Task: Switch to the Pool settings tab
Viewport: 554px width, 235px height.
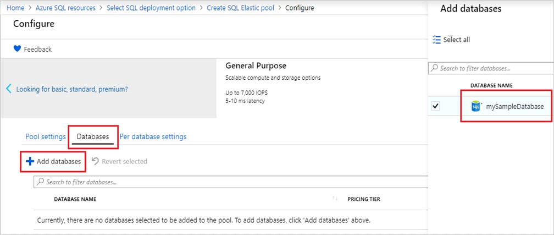Action: (x=46, y=136)
